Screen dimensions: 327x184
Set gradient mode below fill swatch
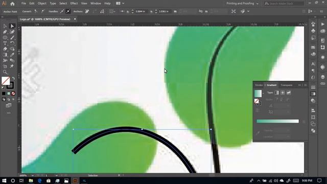9,94
